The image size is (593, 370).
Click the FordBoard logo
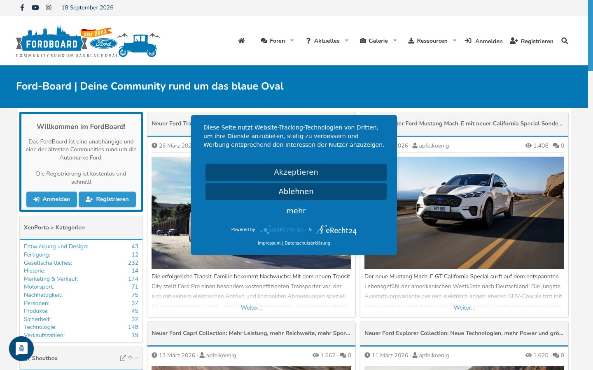click(x=88, y=41)
